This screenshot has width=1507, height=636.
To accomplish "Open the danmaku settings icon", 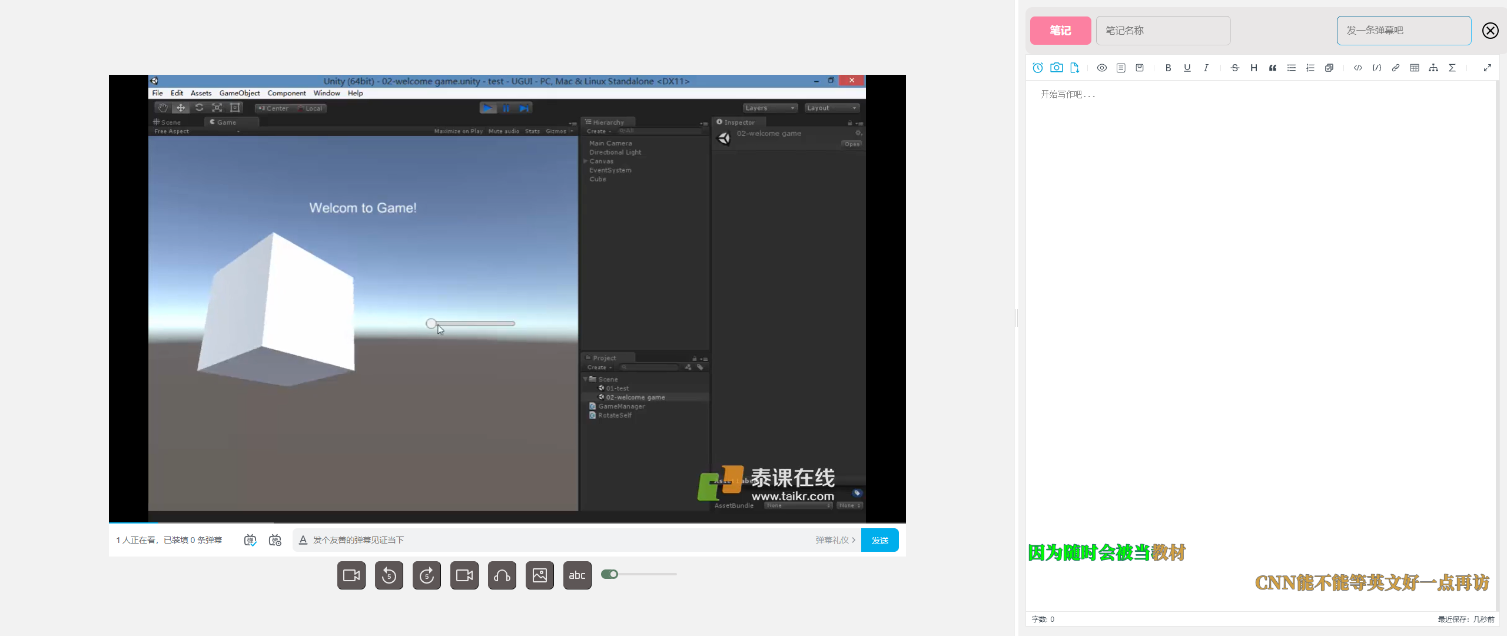I will pos(275,540).
